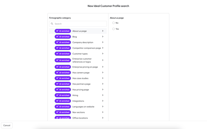Viewport: 207px width, 129px height.
Task: Open Languages on website category
Action: pos(83,107)
